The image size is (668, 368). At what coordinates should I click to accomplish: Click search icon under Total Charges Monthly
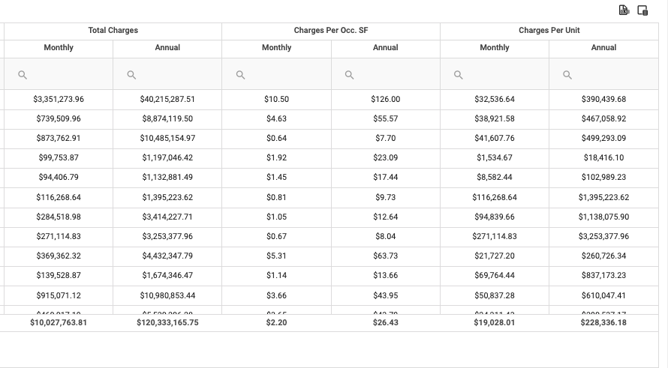23,75
